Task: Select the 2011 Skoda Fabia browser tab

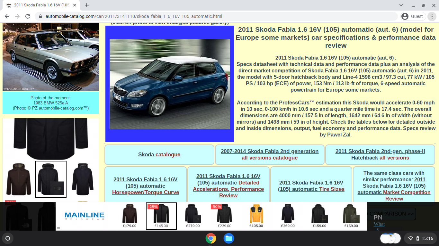Action: (x=42, y=5)
